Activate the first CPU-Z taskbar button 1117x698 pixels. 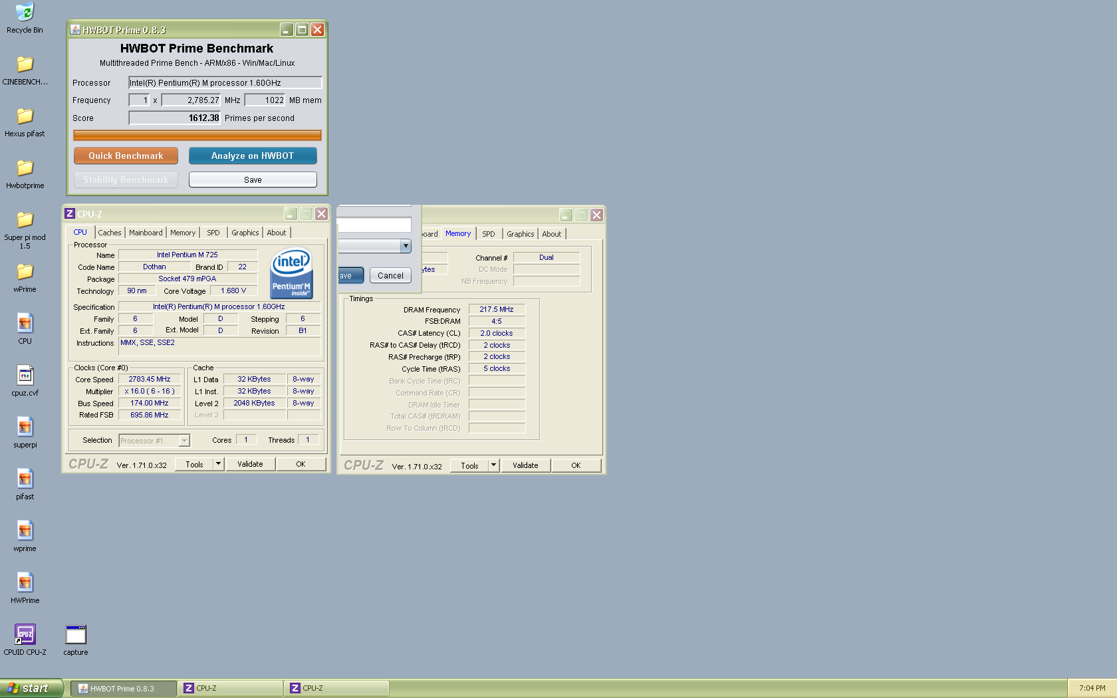[x=230, y=688]
